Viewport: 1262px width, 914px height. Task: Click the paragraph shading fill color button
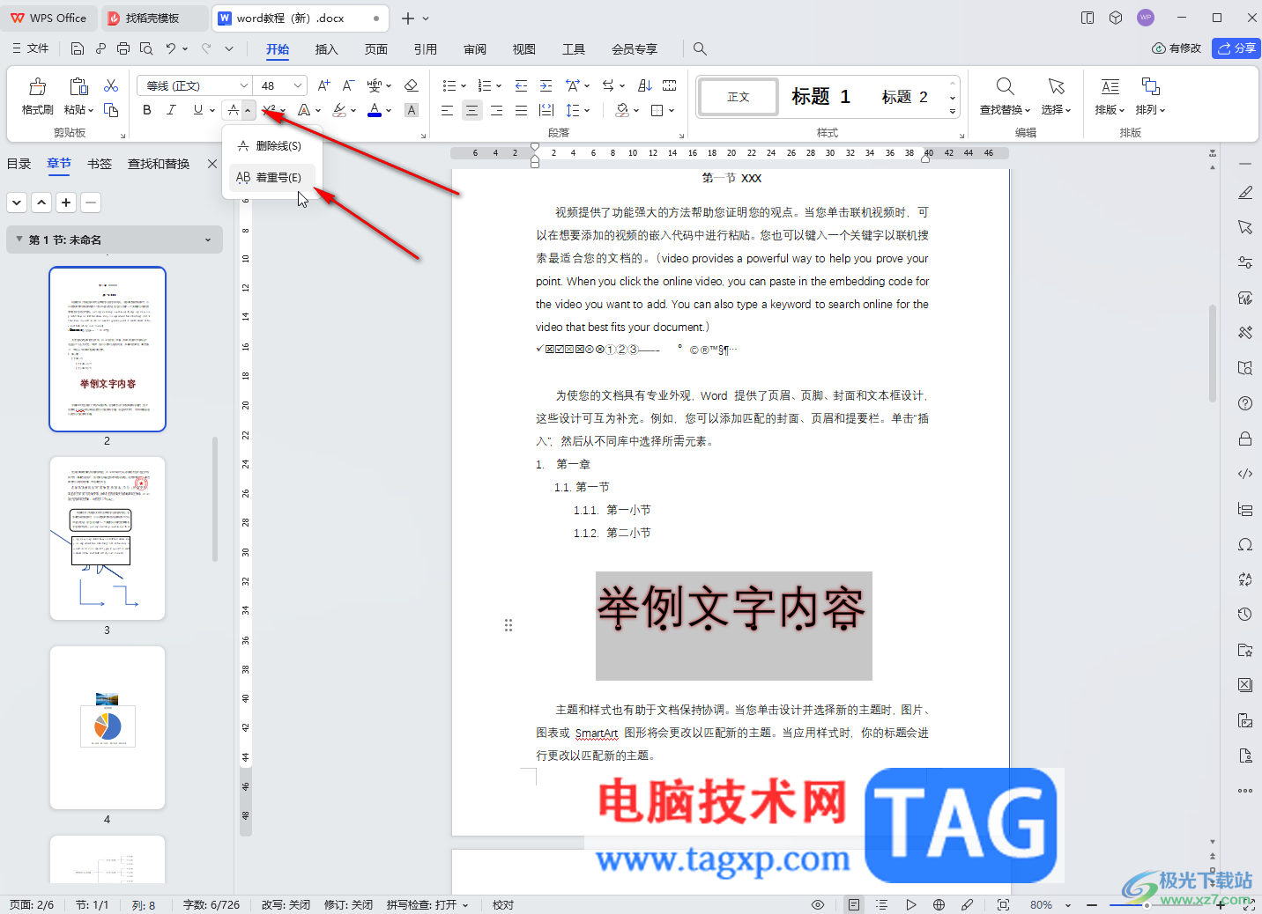click(x=622, y=110)
